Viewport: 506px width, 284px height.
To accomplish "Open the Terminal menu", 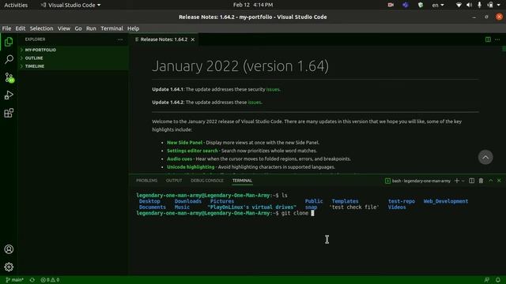I will 111,28.
